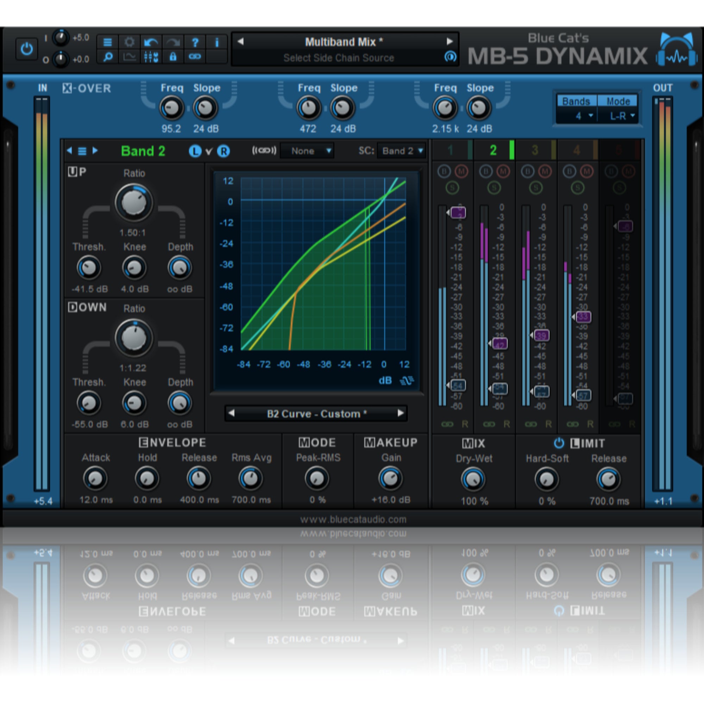Toggle the padlock lock icon
Image resolution: width=704 pixels, height=704 pixels.
pyautogui.click(x=173, y=57)
